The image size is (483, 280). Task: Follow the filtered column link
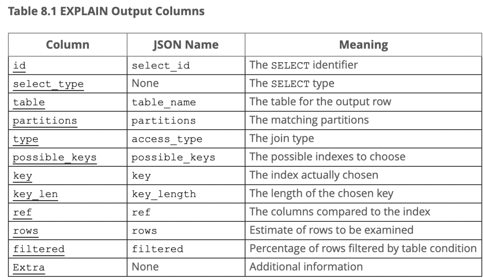point(38,249)
